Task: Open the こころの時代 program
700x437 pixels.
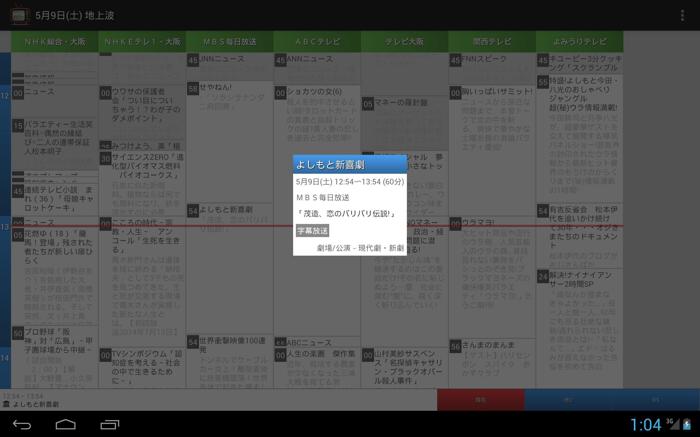Action: pyautogui.click(x=142, y=282)
